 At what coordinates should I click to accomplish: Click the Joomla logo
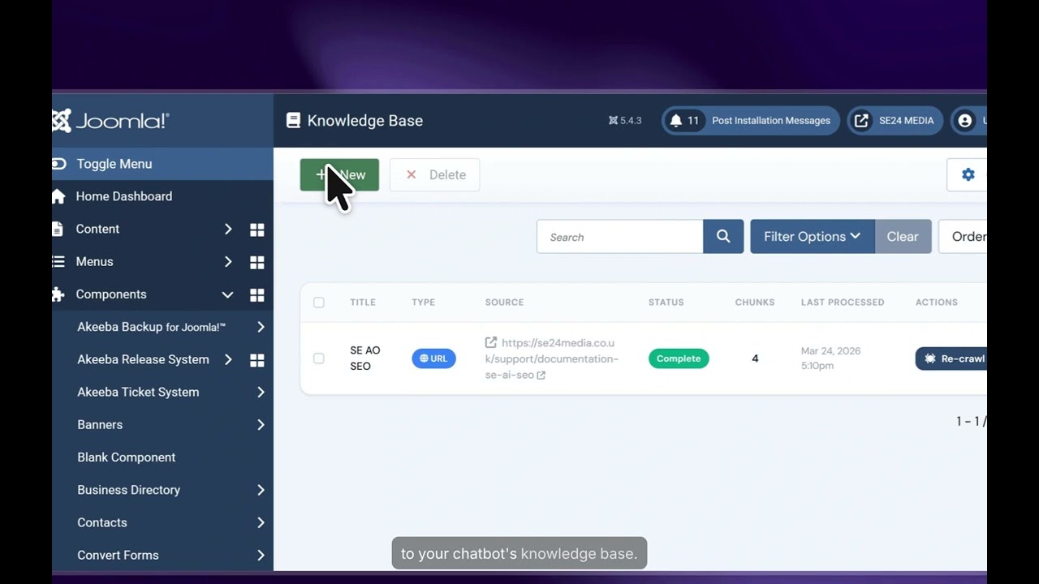pos(110,121)
